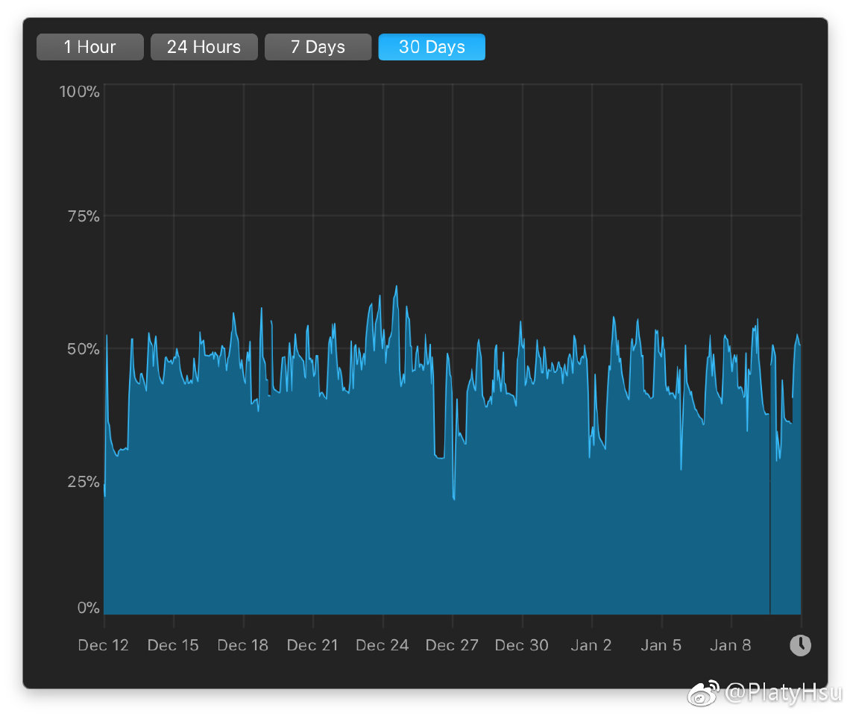
Task: Click the Jan 8 axis label
Action: coord(731,645)
